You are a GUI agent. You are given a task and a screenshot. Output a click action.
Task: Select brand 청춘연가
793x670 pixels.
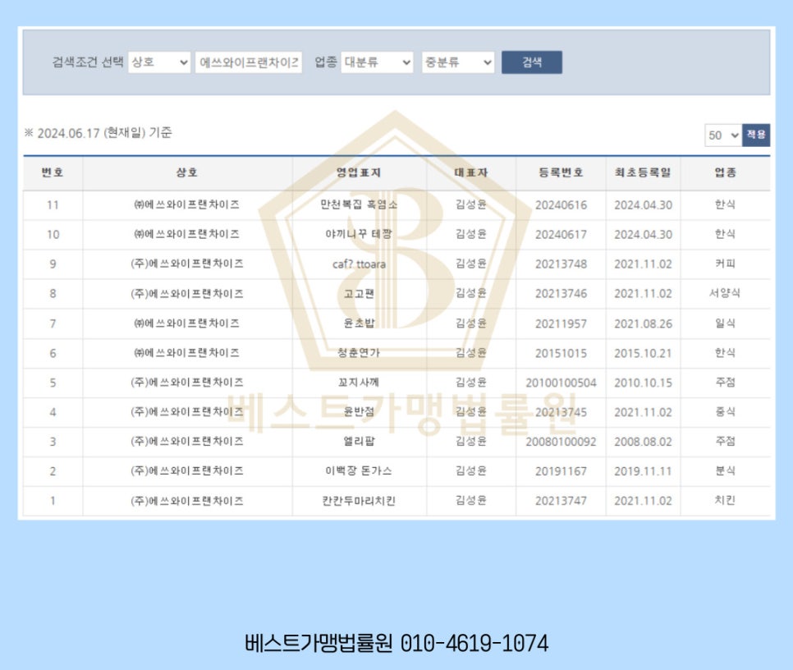[x=359, y=352]
